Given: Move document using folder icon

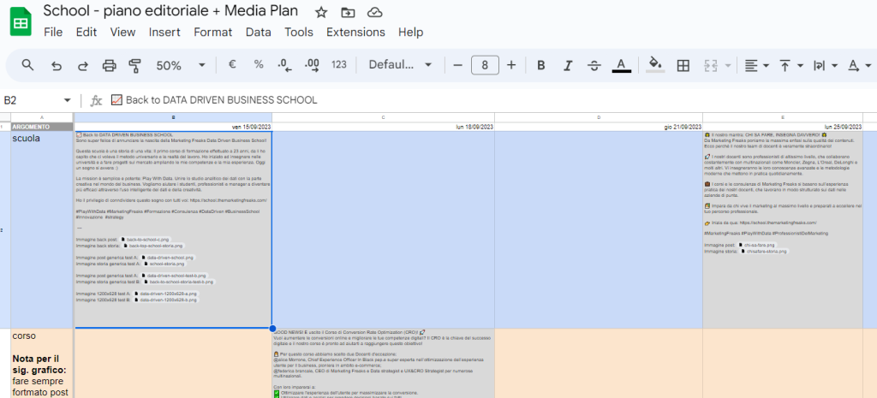Looking at the screenshot, I should [x=348, y=12].
